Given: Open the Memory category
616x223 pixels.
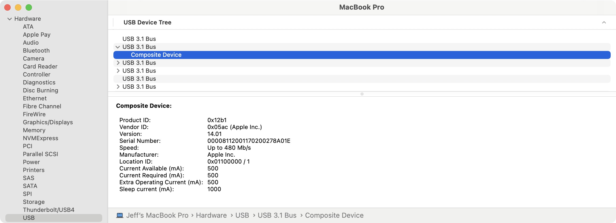Looking at the screenshot, I should (34, 130).
